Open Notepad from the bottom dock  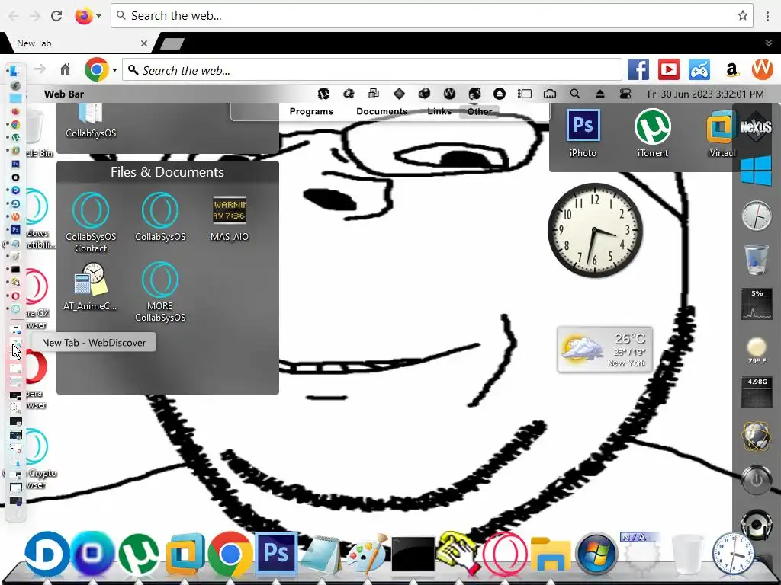click(321, 555)
